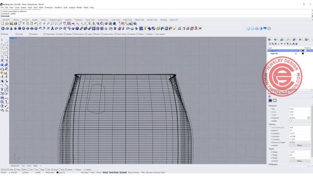Click the Undo arrow icon
Image resolution: width=313 pixels, height=176 pixels.
[x=36, y=23]
